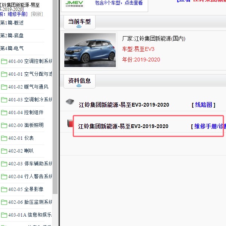The height and width of the screenshot is (226, 226).
Task: Click folder icon beside 402-00 面板照明
Action: [x=4, y=125]
